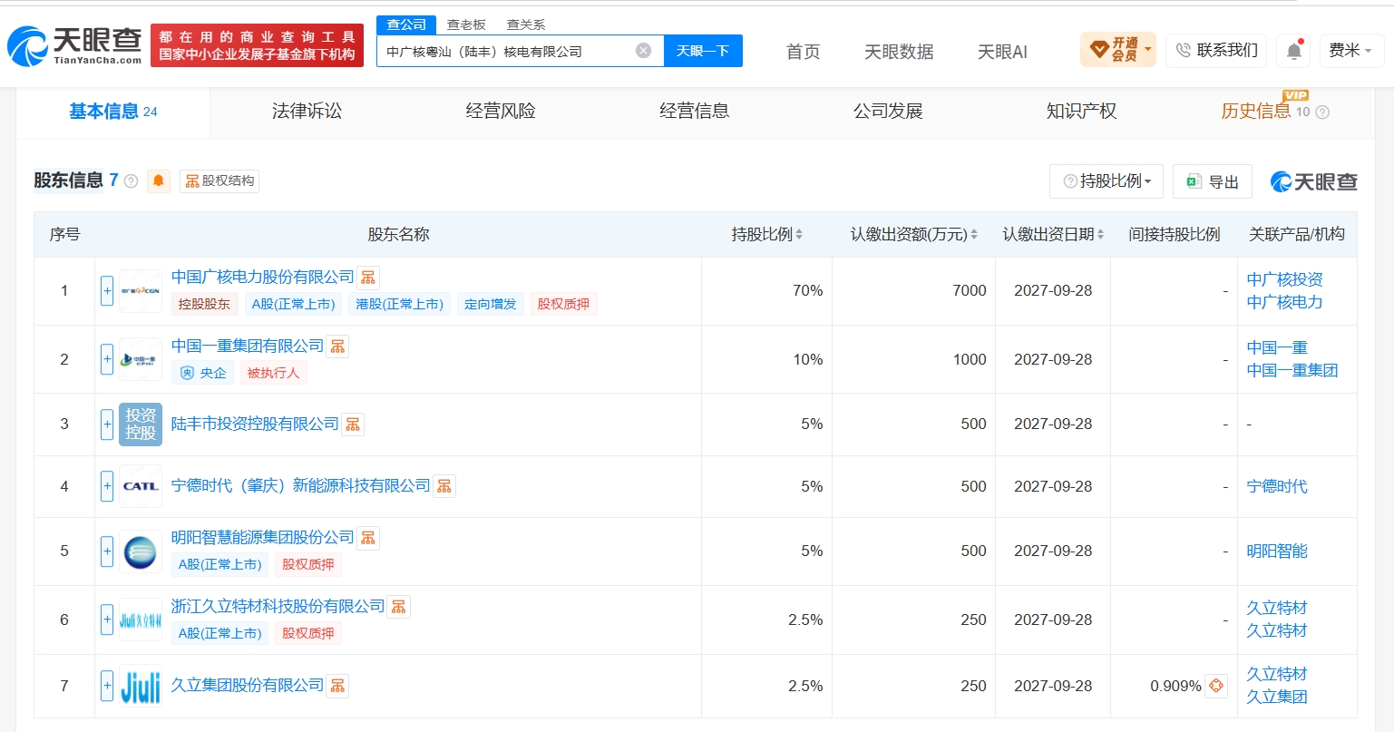Clear the search box with X icon
1394x732 pixels.
click(643, 51)
